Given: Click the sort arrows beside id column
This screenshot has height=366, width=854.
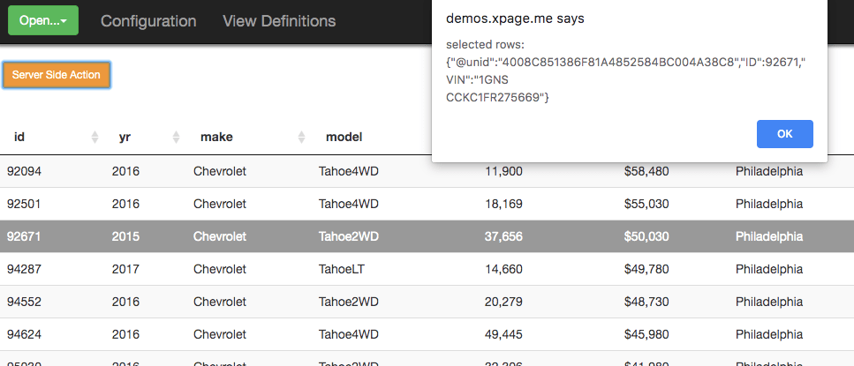Looking at the screenshot, I should [x=94, y=137].
